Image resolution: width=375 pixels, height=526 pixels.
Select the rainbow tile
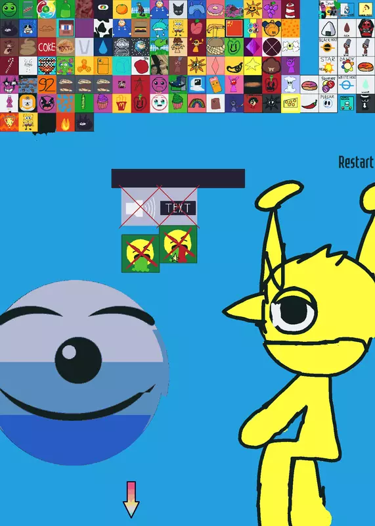(197, 103)
